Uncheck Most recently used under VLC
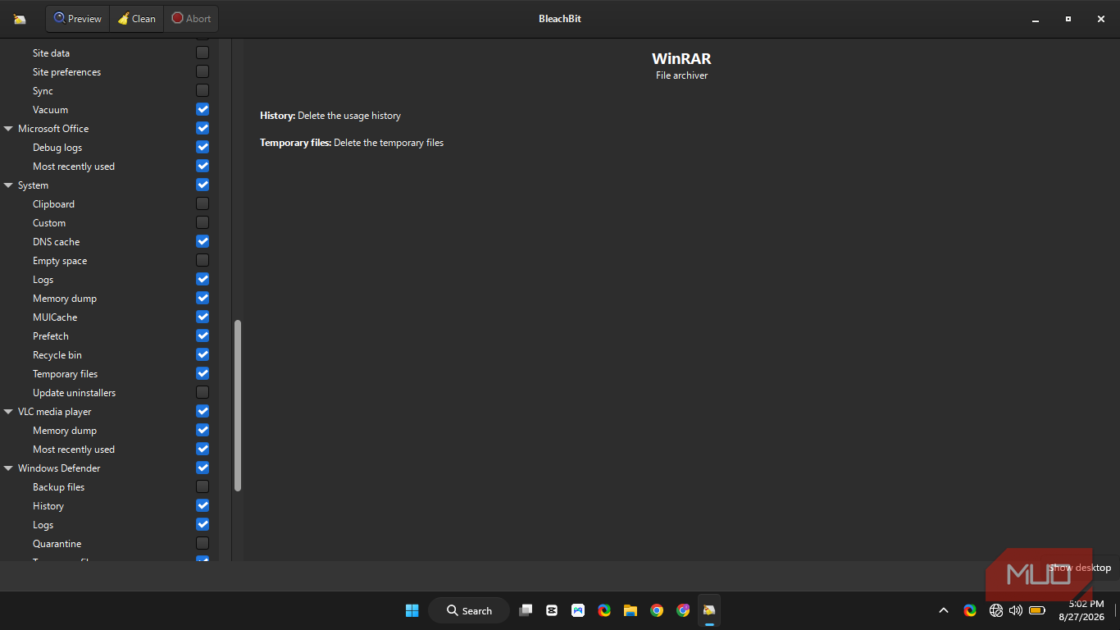The image size is (1120, 630). [x=203, y=449]
